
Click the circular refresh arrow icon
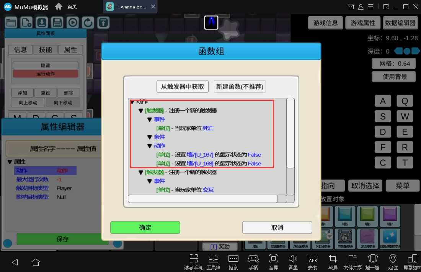pyautogui.click(x=88, y=23)
